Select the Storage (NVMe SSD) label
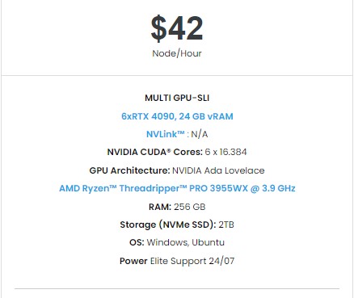Viewport: 354px width, 298px height. 168,225
